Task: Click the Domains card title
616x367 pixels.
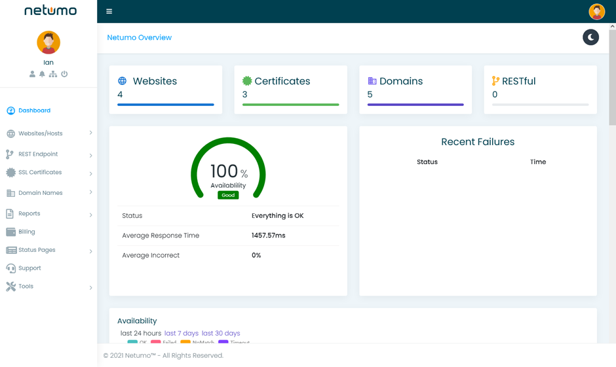Action: pos(401,81)
